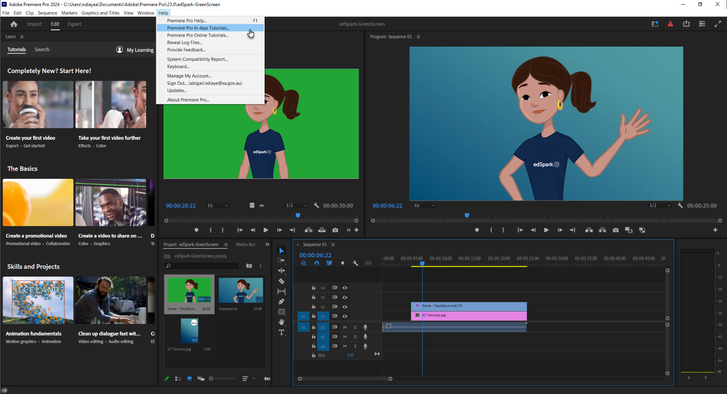Viewport: 727px width, 394px height.
Task: Play the Source monitor clip
Action: (266, 230)
